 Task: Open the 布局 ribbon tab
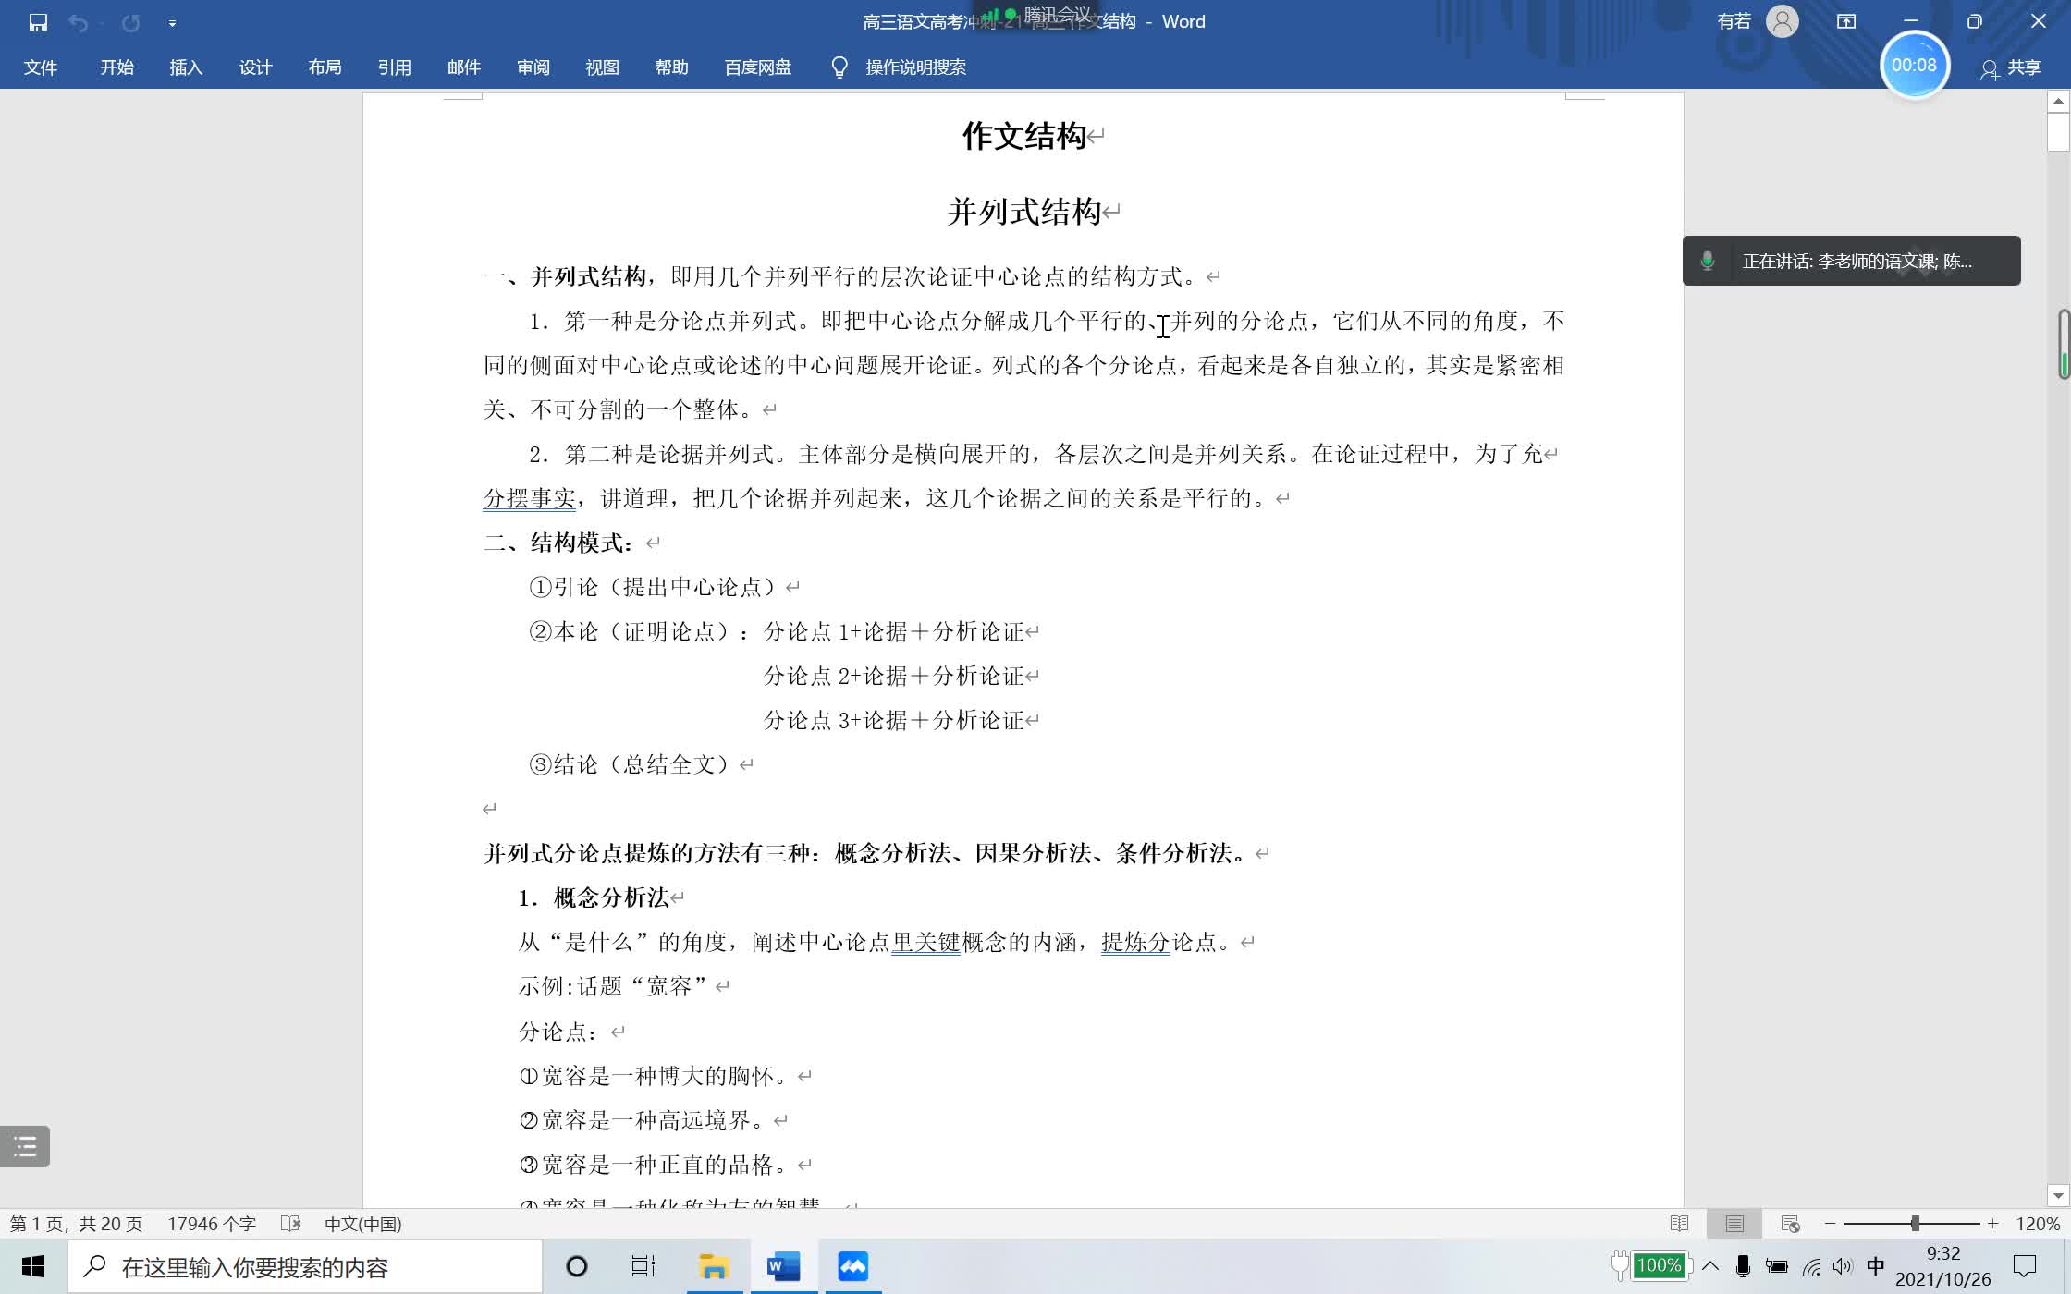tap(325, 67)
